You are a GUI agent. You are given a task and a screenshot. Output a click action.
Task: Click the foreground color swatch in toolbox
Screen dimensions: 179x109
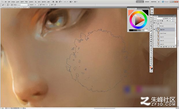[x=151, y=68]
